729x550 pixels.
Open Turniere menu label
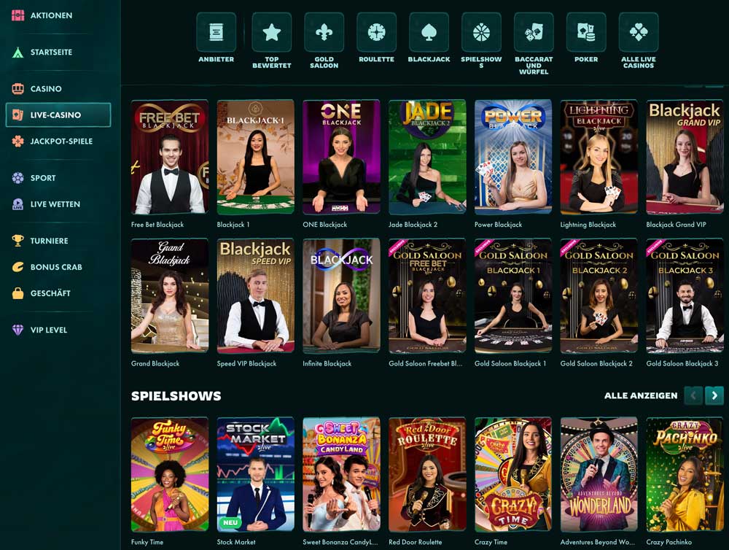click(x=50, y=241)
